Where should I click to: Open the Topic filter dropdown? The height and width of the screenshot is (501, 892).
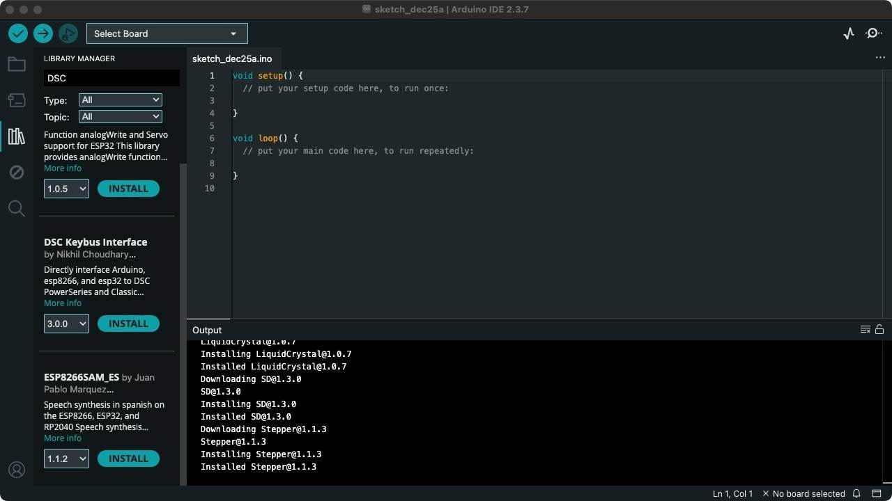[x=120, y=116]
